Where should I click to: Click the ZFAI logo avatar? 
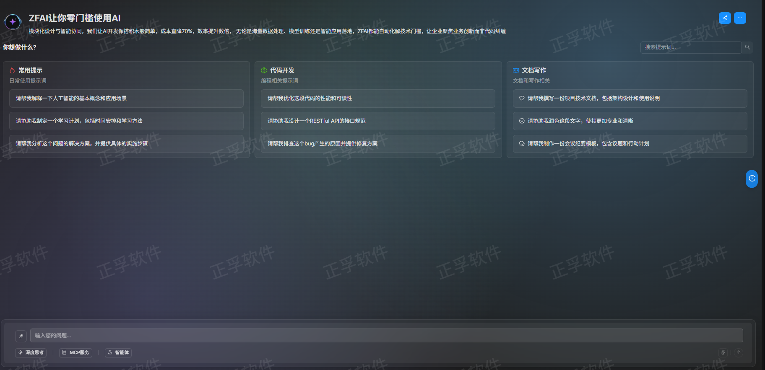[13, 22]
